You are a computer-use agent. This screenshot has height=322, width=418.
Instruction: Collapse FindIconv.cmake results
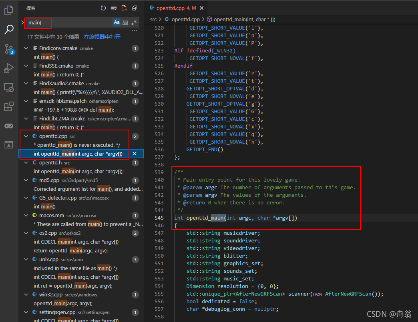pyautogui.click(x=26, y=48)
